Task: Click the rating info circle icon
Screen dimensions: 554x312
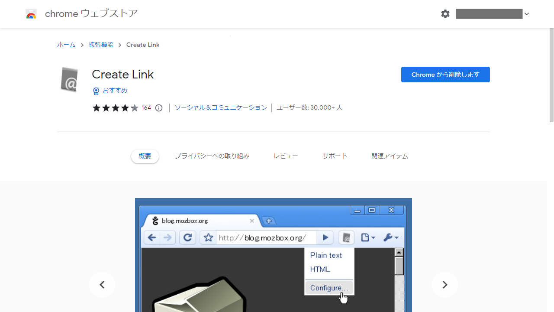Action: (159, 108)
